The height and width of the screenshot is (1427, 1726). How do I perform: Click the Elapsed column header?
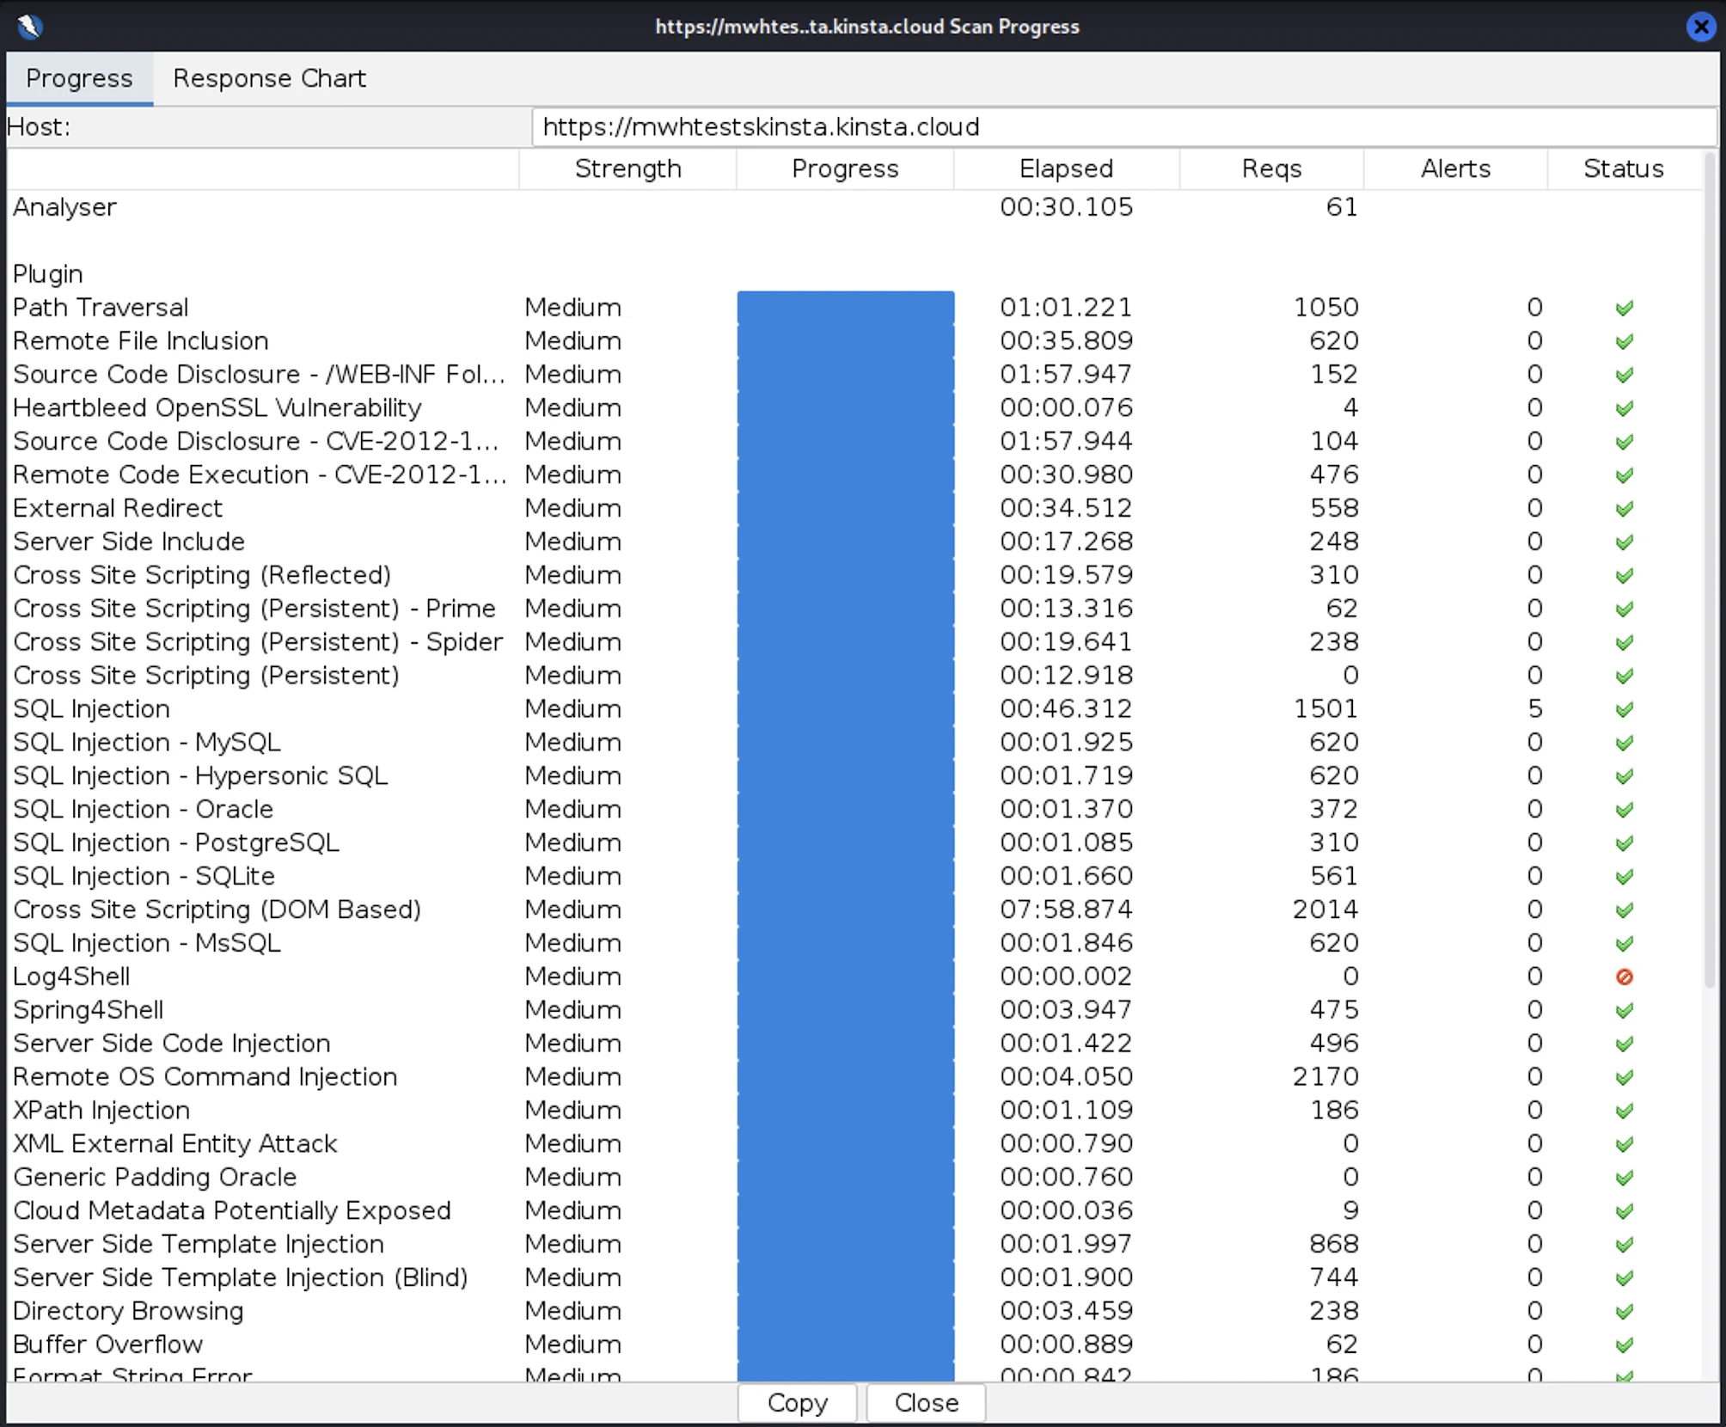[1066, 168]
